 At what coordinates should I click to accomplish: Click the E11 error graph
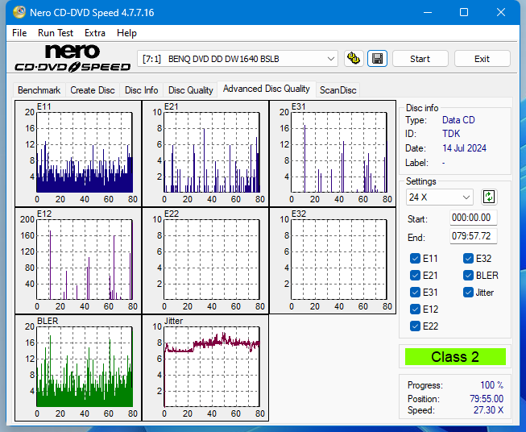point(78,153)
